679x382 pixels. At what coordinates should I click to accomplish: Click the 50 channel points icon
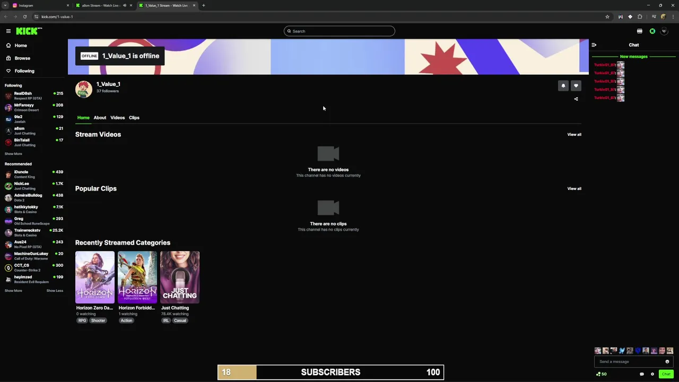click(601, 374)
